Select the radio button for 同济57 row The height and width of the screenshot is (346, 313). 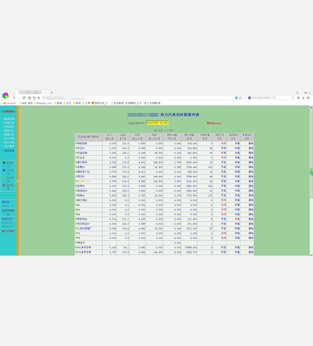76,177
